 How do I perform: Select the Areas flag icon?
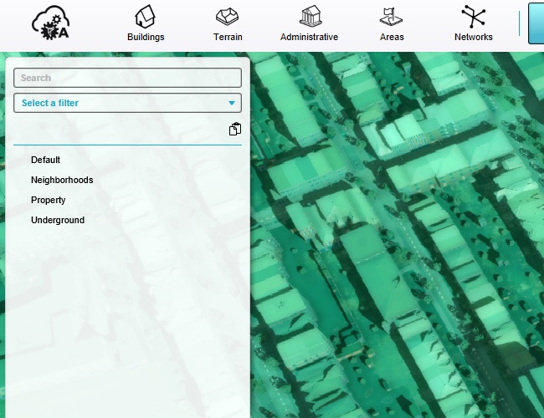[x=392, y=17]
